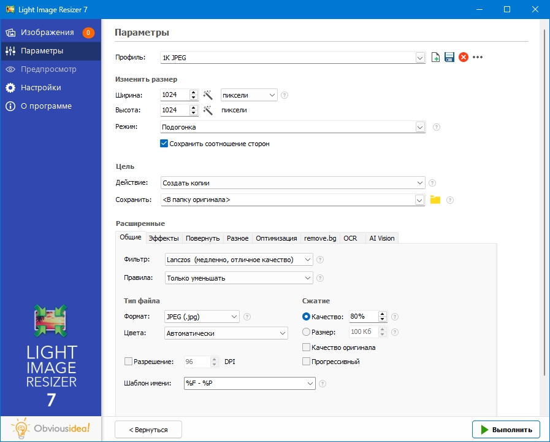
Task: Click the Предпросмотр eye icon
Action: pyautogui.click(x=10, y=69)
